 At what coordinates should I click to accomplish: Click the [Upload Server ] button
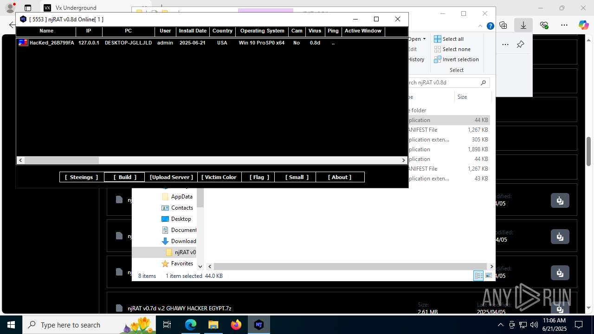click(171, 177)
